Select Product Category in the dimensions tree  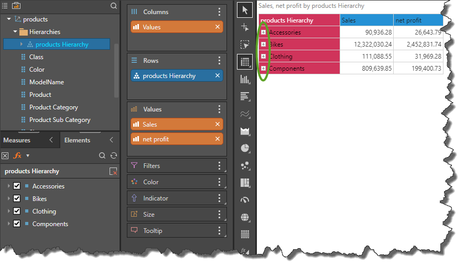pyautogui.click(x=53, y=107)
